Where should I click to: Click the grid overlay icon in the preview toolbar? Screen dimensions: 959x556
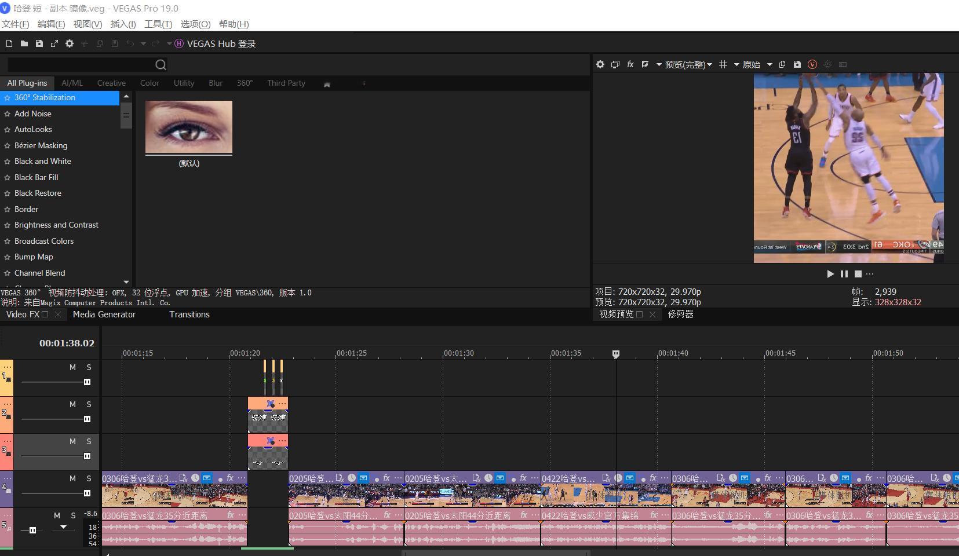pyautogui.click(x=723, y=64)
